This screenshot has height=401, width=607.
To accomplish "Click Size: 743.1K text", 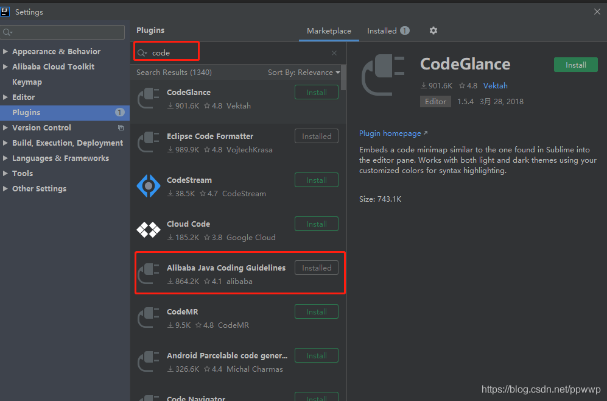I will [x=380, y=199].
